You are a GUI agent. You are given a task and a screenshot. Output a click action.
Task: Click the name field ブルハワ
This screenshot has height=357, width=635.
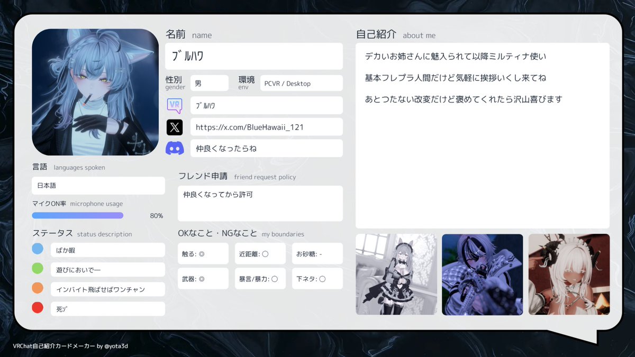254,56
